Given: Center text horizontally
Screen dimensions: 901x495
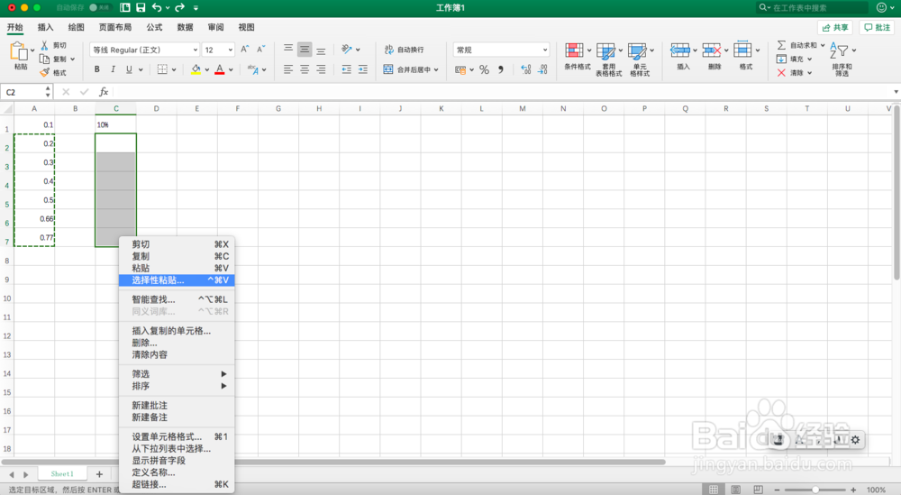Looking at the screenshot, I should coord(305,69).
